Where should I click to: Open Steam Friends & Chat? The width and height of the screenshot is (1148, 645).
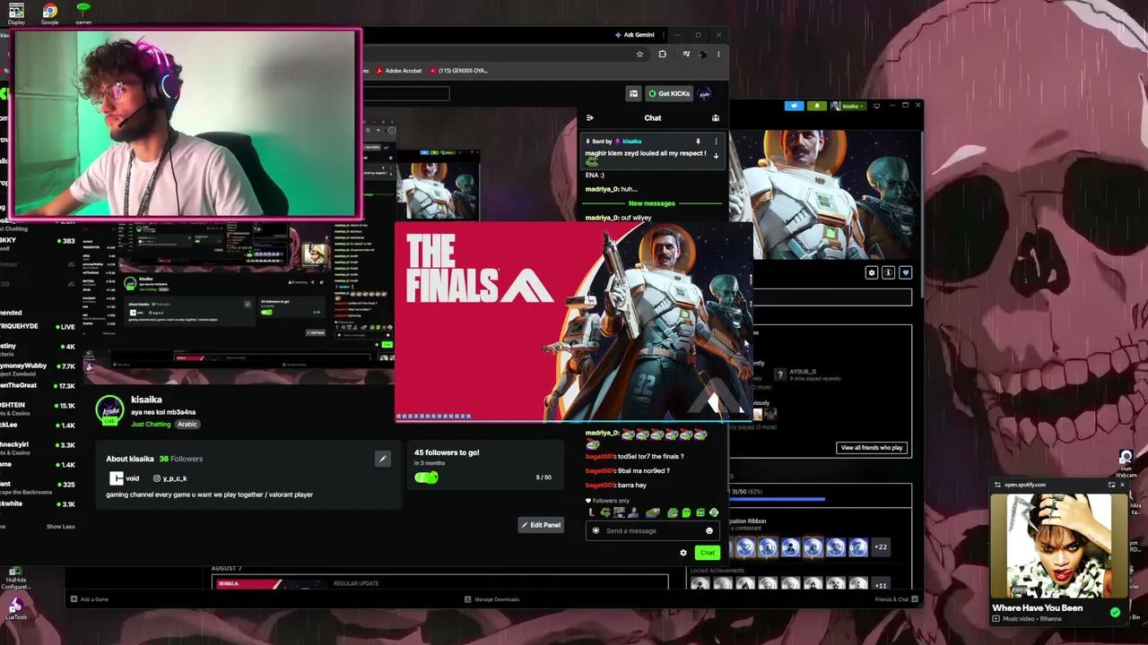click(x=896, y=599)
